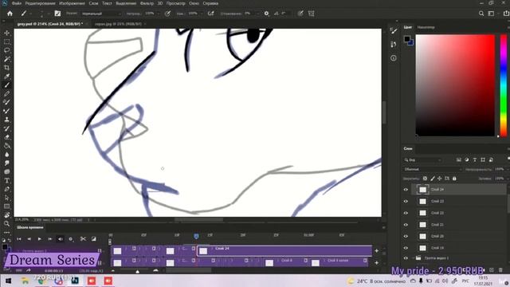The width and height of the screenshot is (510, 287).
Task: Open brush flow dropdown in options bar
Action: pyautogui.click(x=202, y=14)
